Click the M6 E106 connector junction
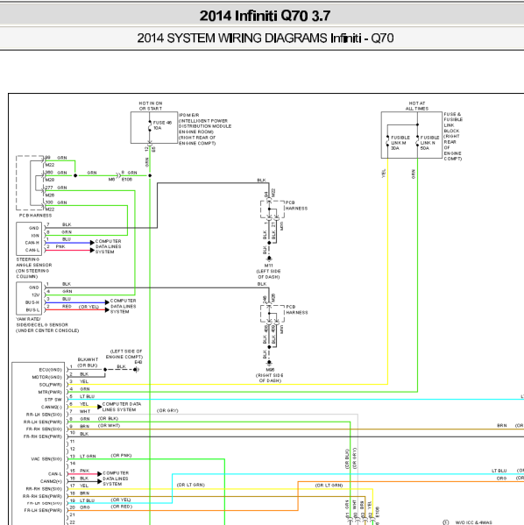 pos(118,175)
